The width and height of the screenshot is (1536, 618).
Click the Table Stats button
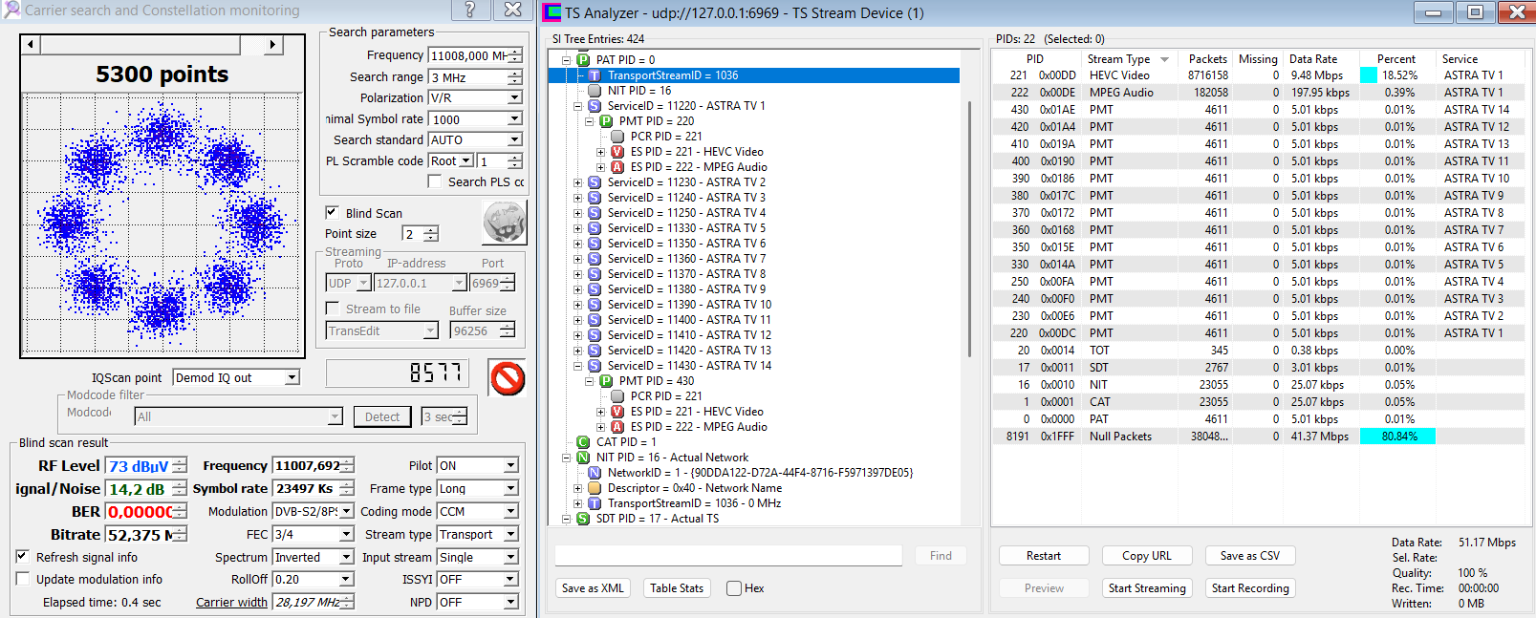click(677, 588)
